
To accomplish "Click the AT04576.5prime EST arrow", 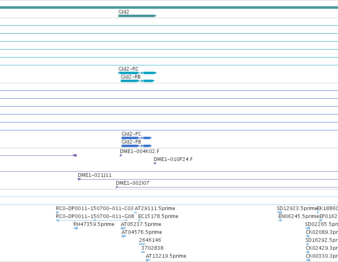I will pos(124,236).
